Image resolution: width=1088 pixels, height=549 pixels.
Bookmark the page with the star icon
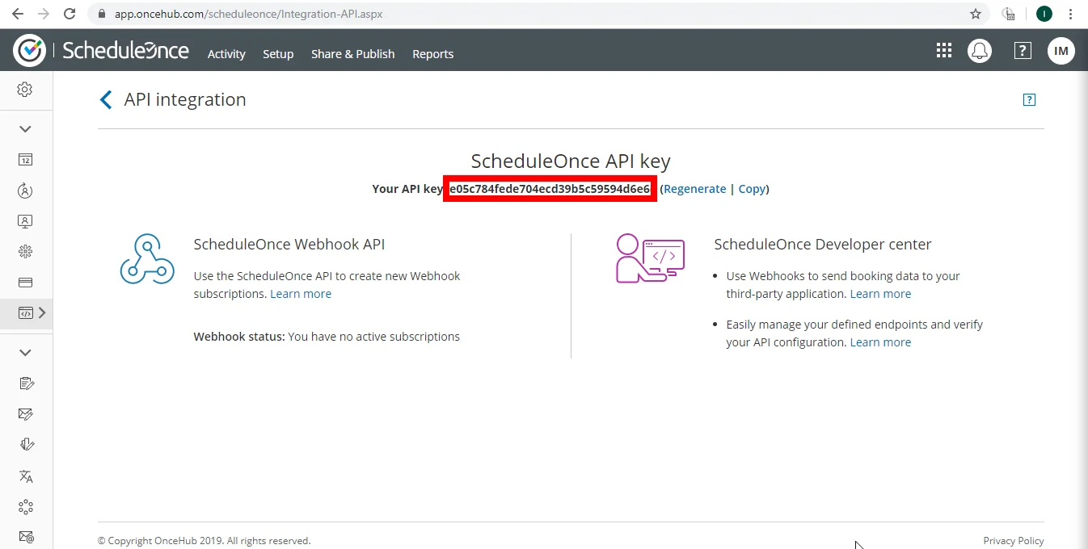coord(976,14)
